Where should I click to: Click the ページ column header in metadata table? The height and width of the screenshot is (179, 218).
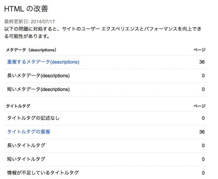[200, 50]
